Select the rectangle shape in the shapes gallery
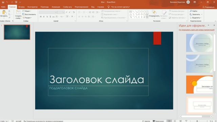The width and height of the screenshot is (217, 122). tap(139, 12)
